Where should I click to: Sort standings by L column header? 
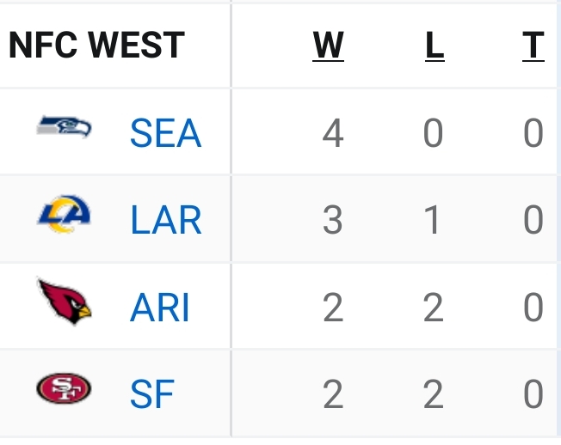(435, 46)
